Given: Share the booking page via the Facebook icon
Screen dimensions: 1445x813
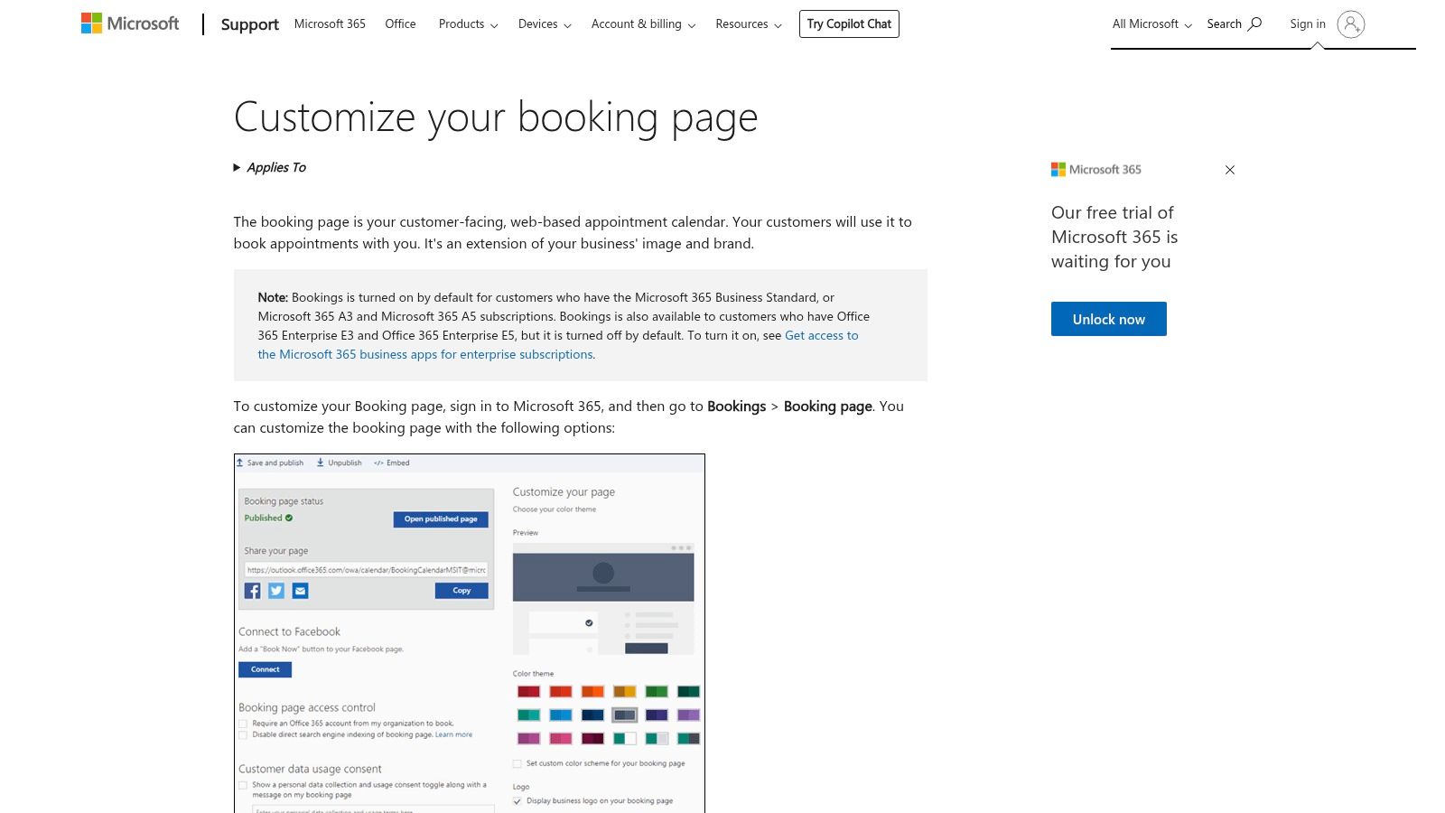Looking at the screenshot, I should point(253,591).
